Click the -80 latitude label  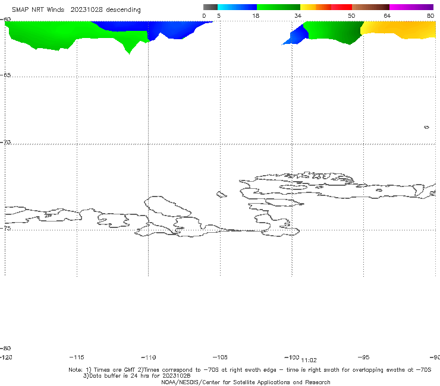click(5, 348)
